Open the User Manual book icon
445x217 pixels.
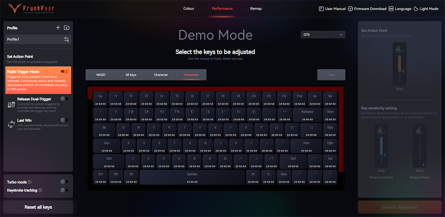(321, 9)
